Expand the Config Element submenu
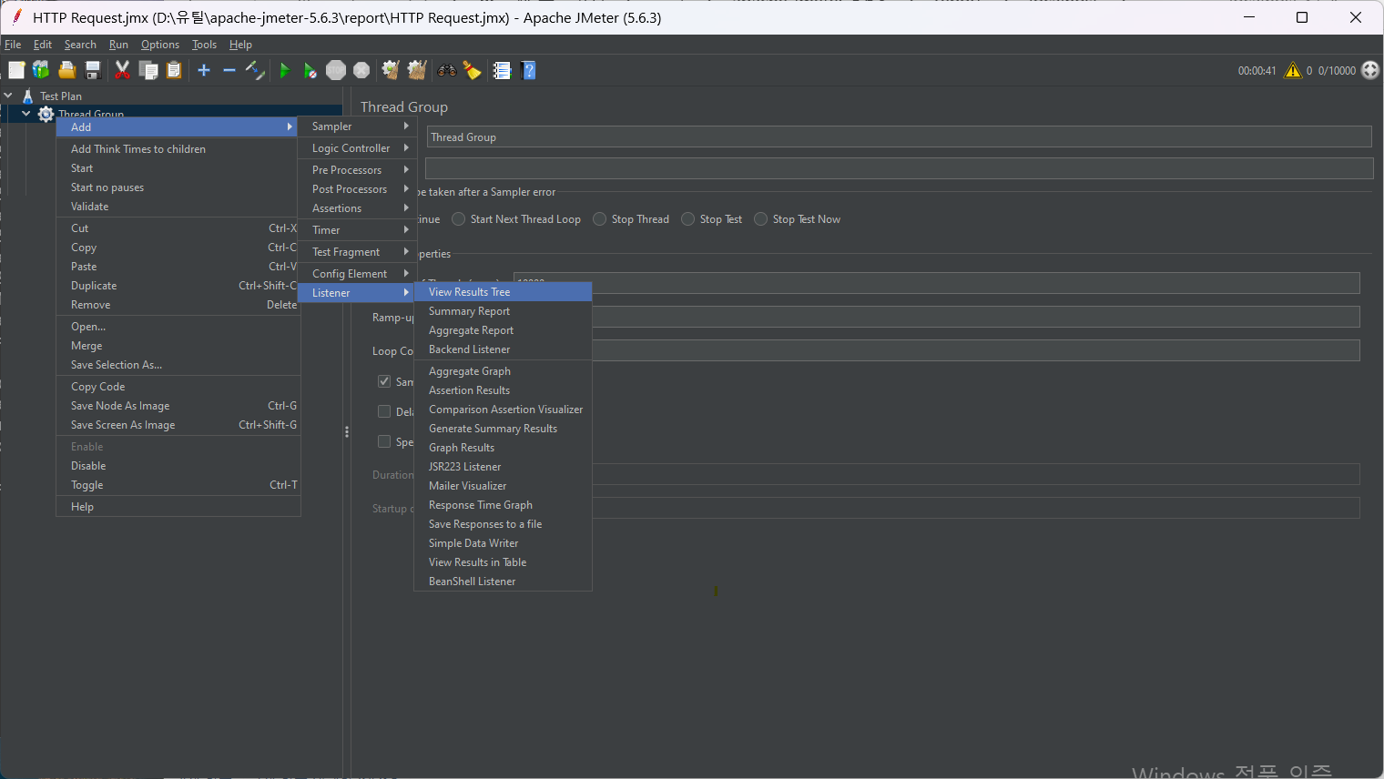The width and height of the screenshot is (1384, 779). pos(356,274)
